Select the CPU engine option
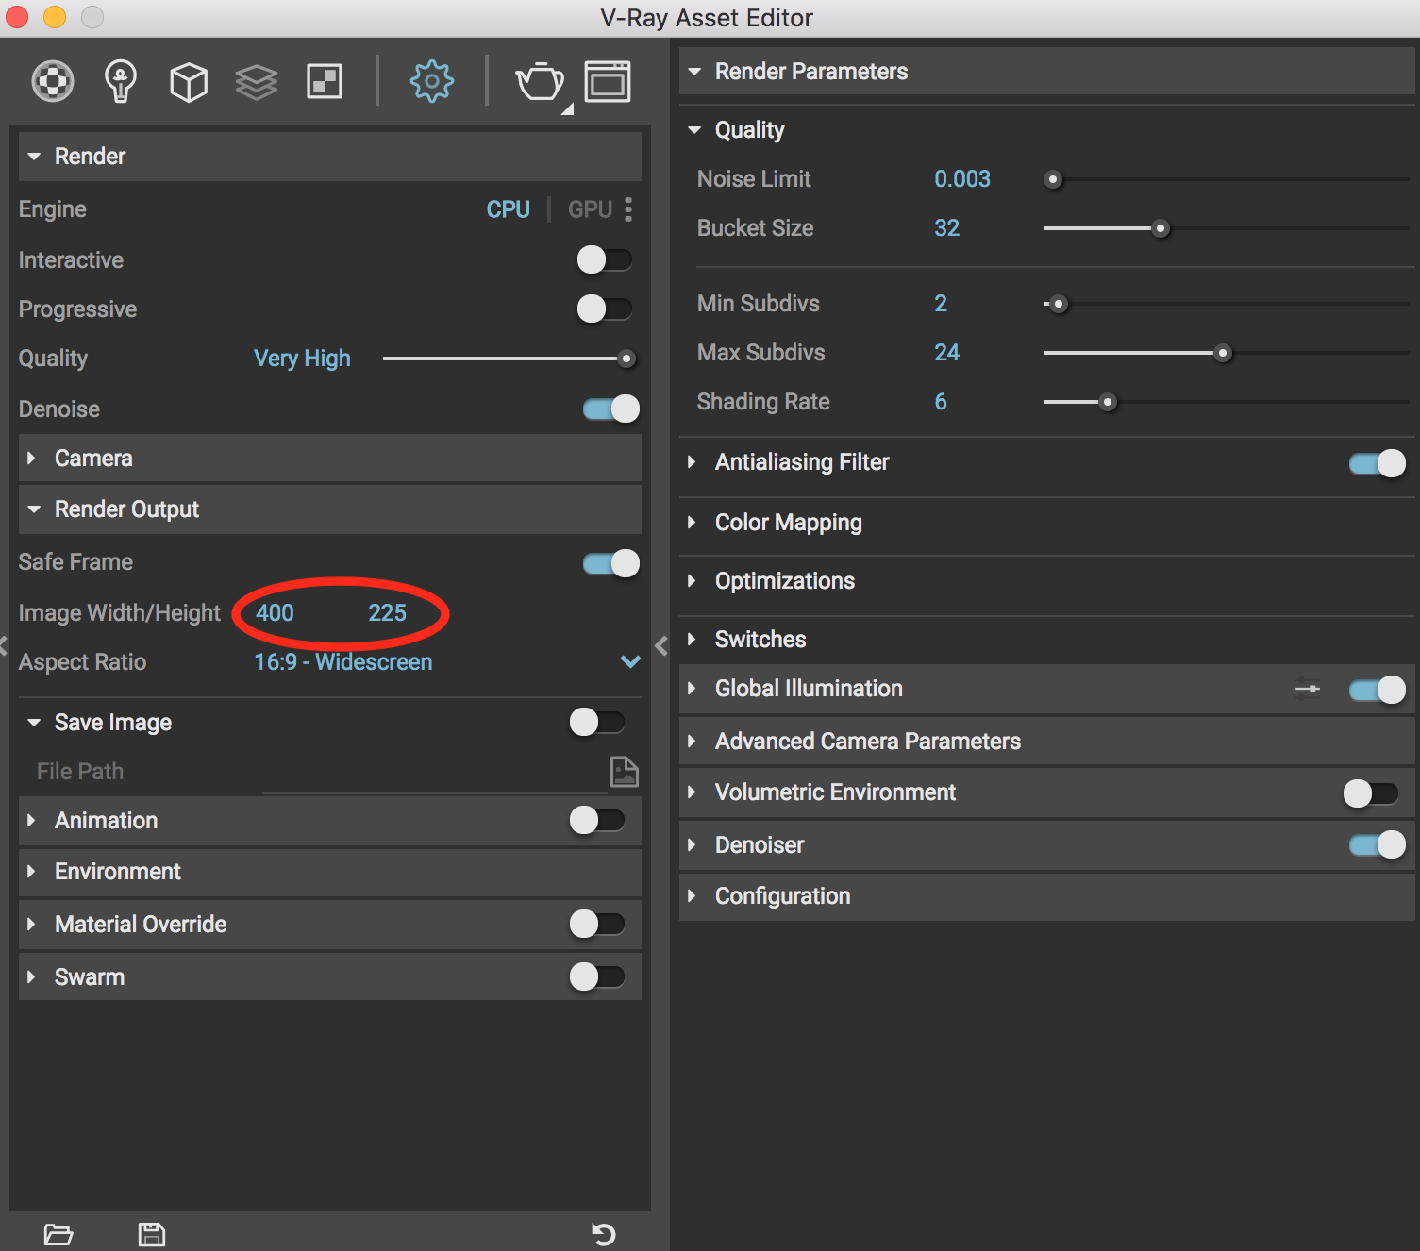This screenshot has width=1420, height=1251. click(x=508, y=209)
